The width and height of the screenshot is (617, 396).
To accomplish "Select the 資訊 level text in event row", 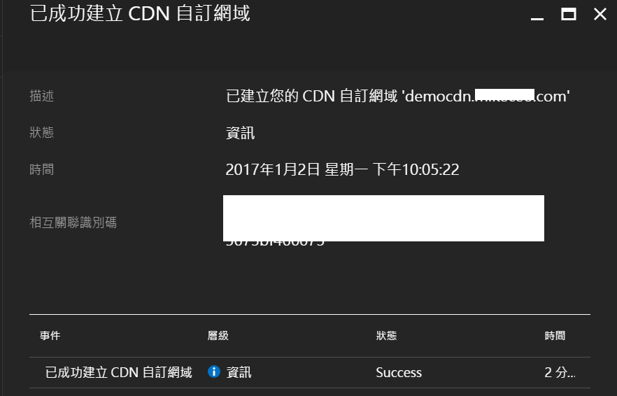I will [239, 372].
